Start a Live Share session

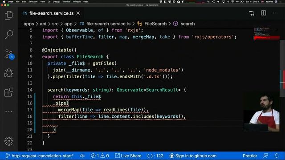[x=128, y=156]
